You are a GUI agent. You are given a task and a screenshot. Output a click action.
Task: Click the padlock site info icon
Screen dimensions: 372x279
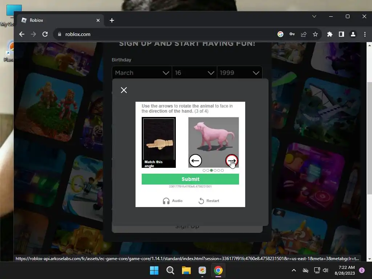coord(60,34)
